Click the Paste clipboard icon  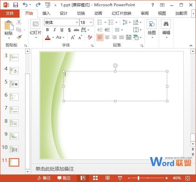[x=9, y=26]
